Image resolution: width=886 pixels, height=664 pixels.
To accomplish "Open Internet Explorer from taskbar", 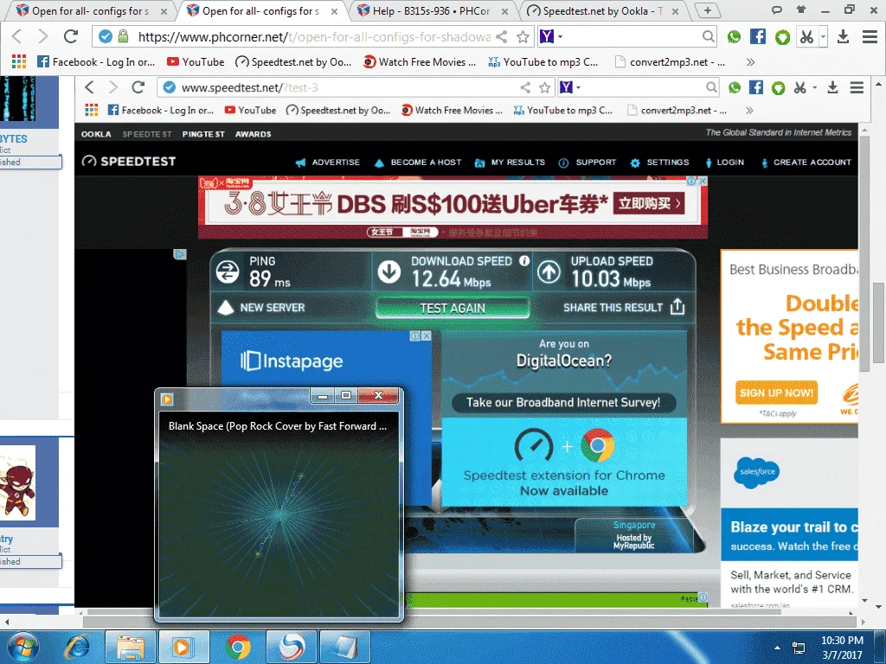I will coord(77,647).
